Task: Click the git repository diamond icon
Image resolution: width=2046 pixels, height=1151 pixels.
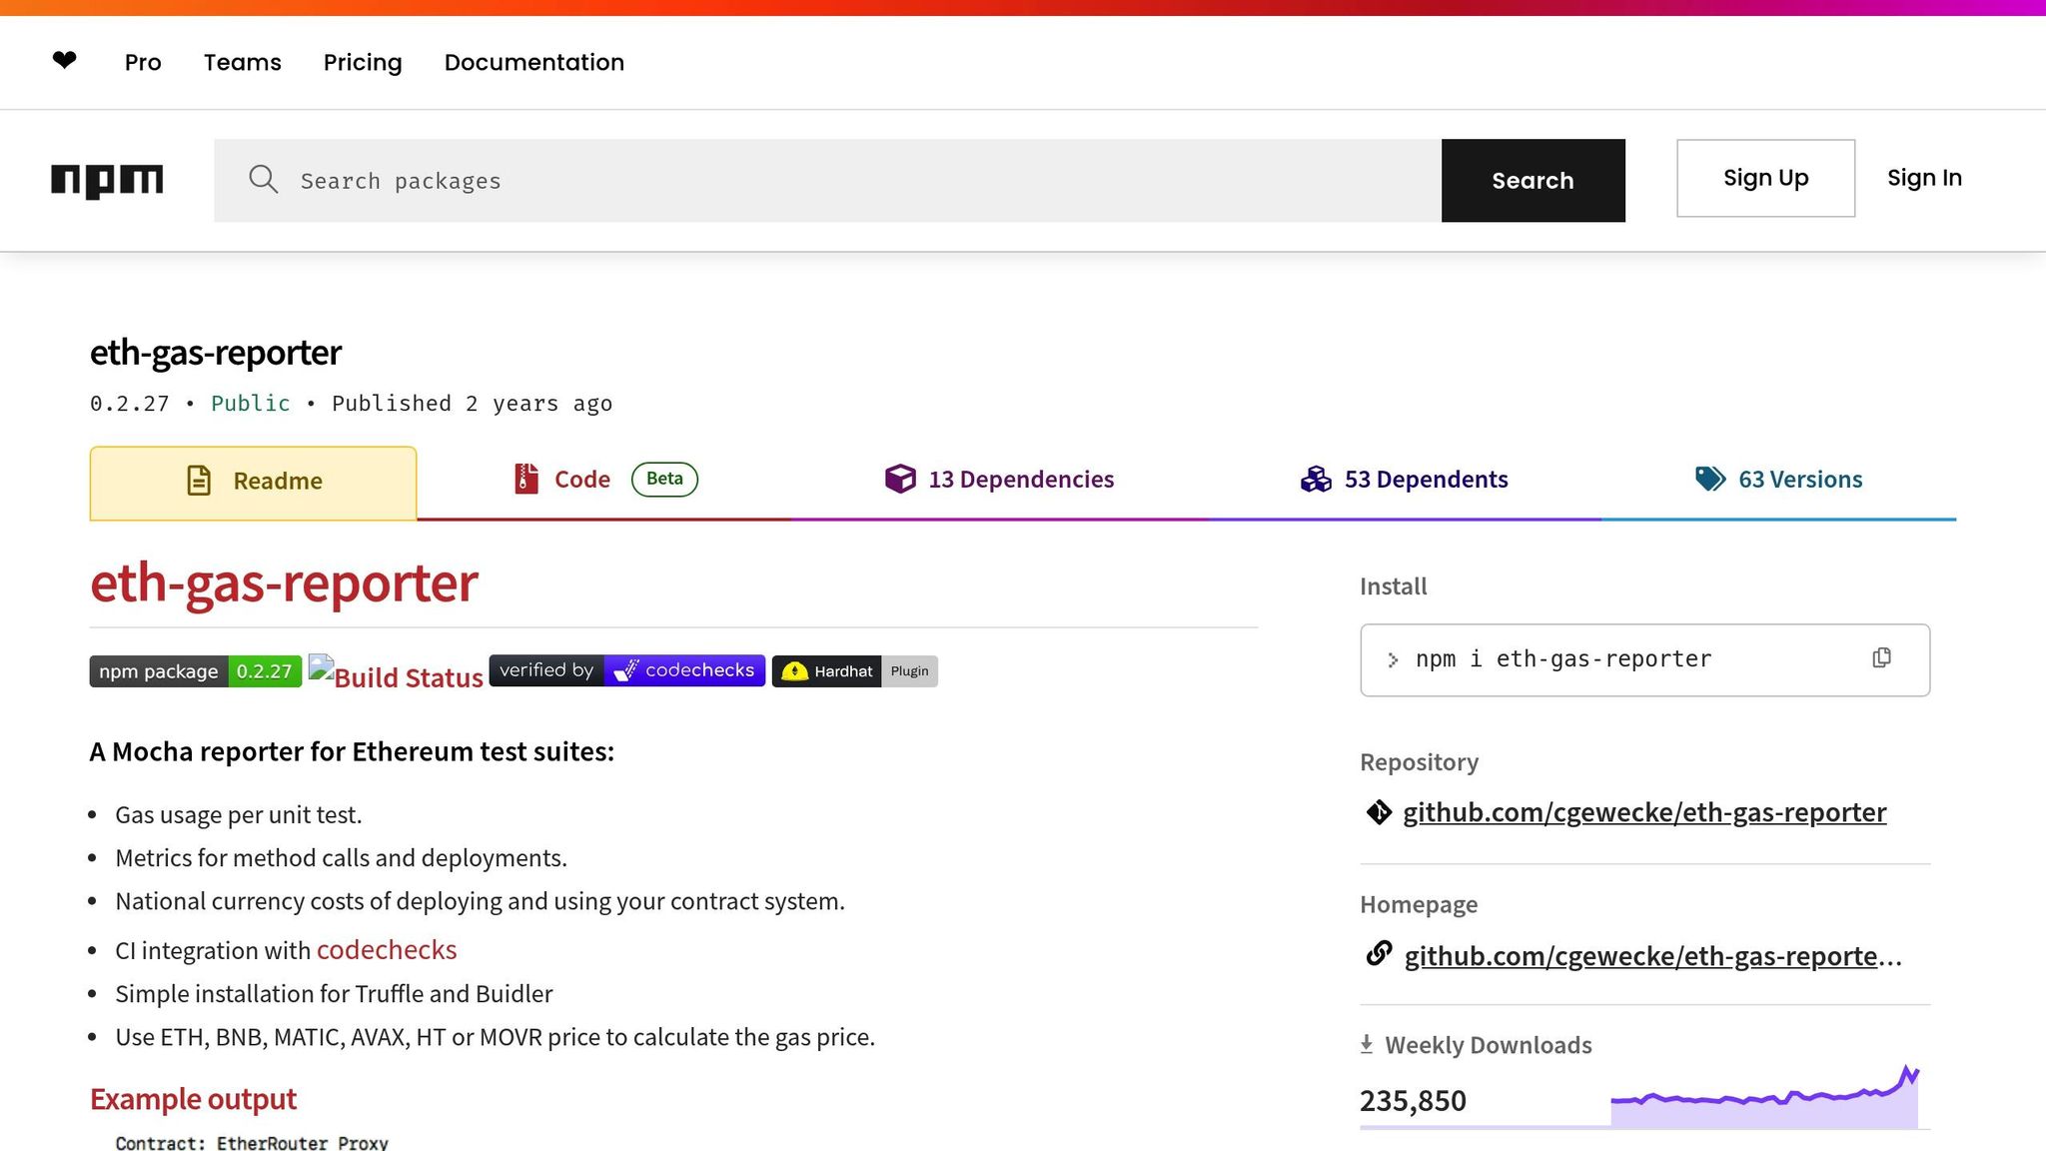Action: 1379,812
